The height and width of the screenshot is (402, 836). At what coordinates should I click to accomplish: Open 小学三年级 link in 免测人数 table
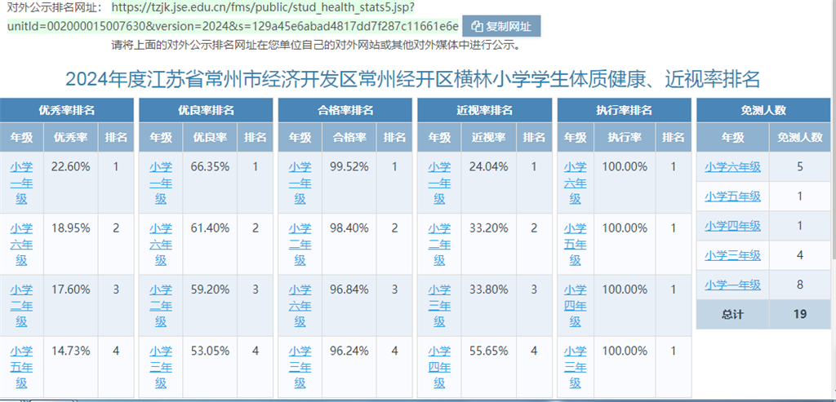[732, 255]
